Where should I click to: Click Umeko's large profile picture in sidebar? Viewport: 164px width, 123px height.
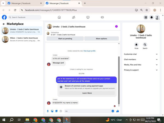141,29
